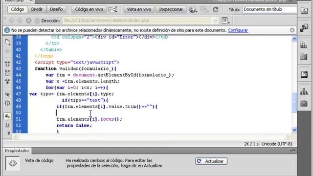Open the AP elements panel icon on right dock
The width and height of the screenshot is (313, 176).
[x=304, y=57]
